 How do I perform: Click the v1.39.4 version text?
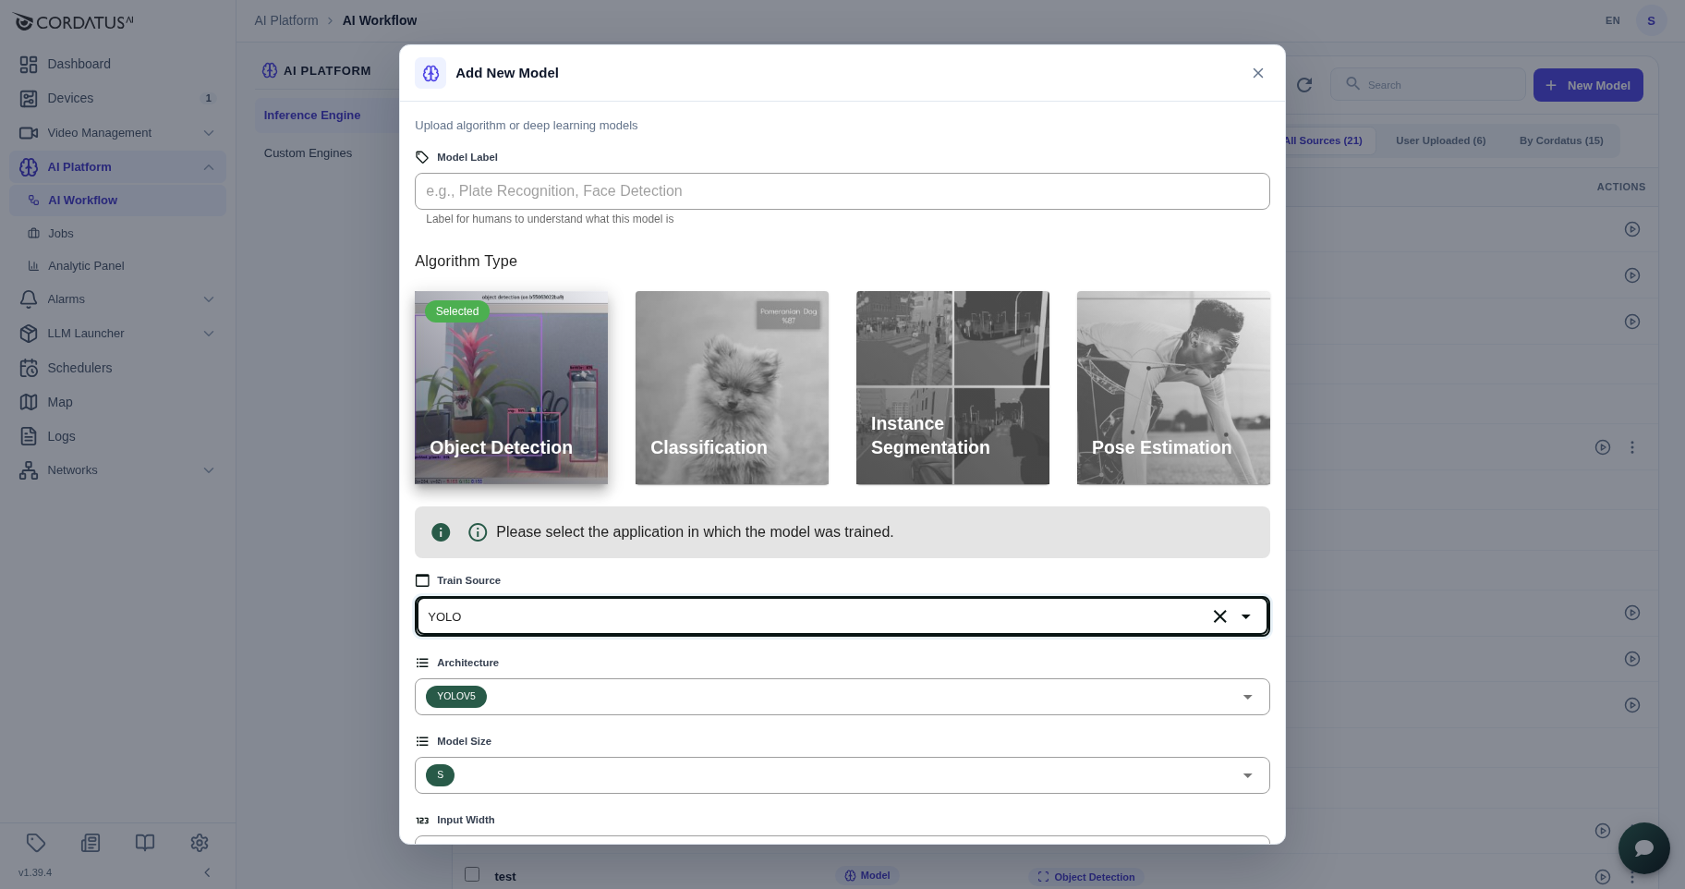click(35, 872)
